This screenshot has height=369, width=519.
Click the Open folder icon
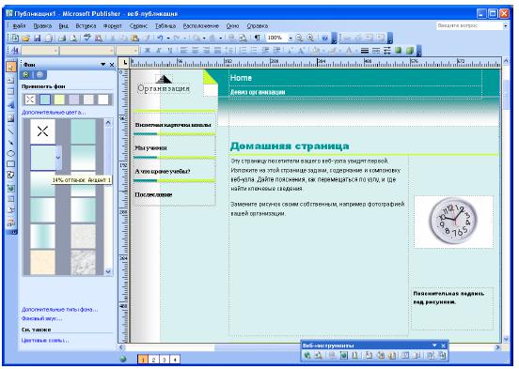[x=25, y=38]
